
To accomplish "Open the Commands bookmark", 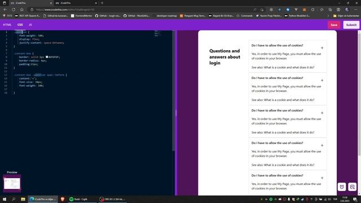I will pyautogui.click(x=244, y=16).
